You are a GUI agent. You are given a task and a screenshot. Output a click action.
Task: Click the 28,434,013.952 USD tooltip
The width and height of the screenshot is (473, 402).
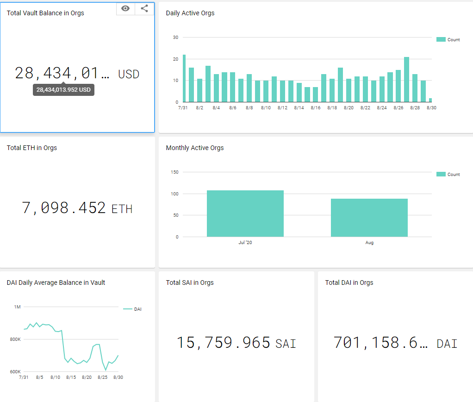[x=63, y=90]
